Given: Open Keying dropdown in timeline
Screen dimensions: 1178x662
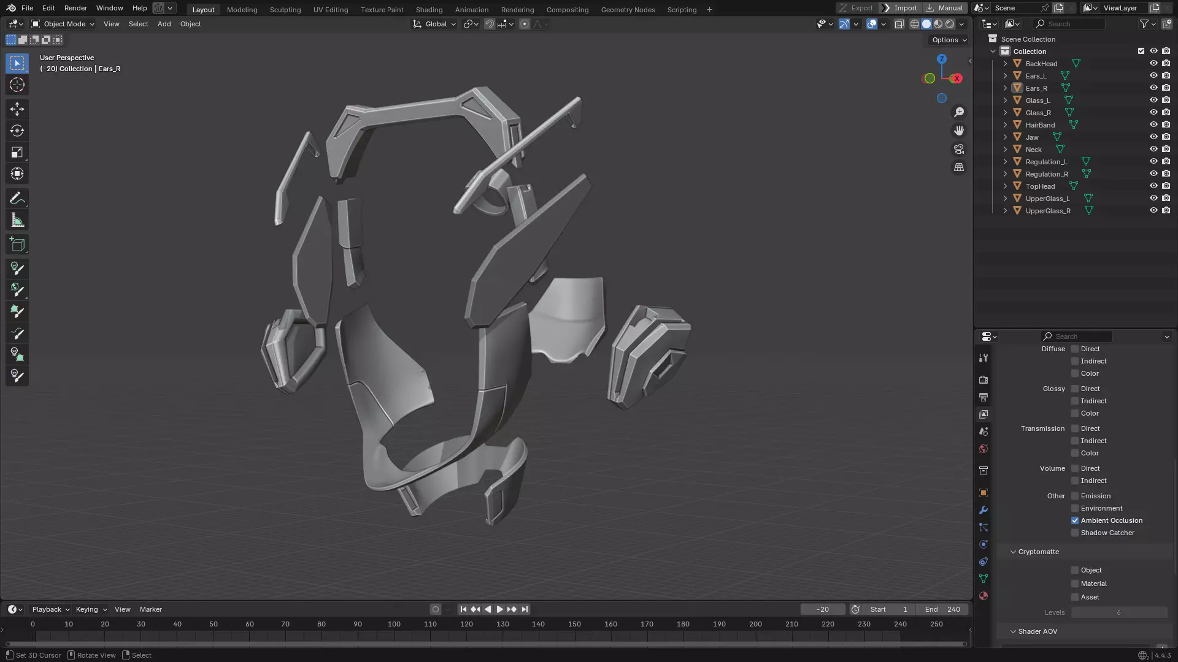Looking at the screenshot, I should pyautogui.click(x=91, y=609).
